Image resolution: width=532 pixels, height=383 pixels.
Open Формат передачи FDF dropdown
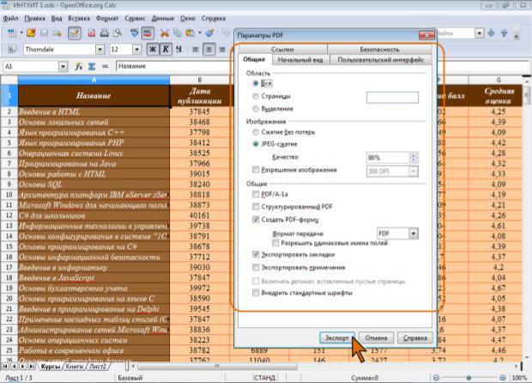coord(414,234)
